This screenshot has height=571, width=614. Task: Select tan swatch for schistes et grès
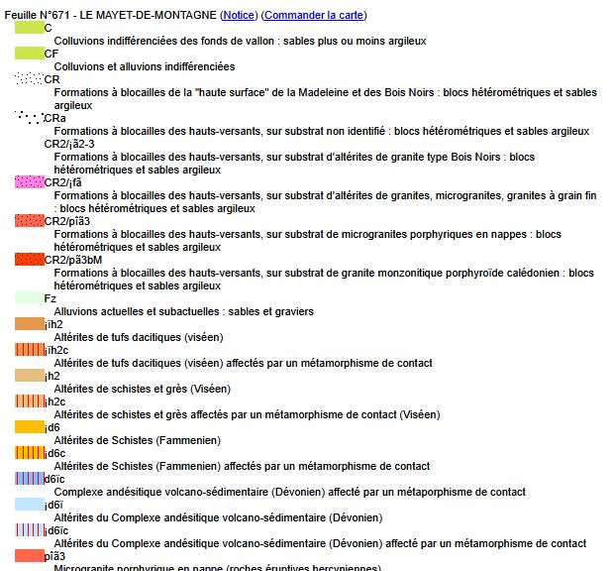[29, 376]
